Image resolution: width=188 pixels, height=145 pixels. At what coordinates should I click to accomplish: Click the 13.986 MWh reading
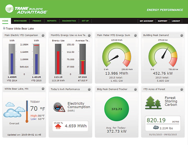(x=117, y=73)
